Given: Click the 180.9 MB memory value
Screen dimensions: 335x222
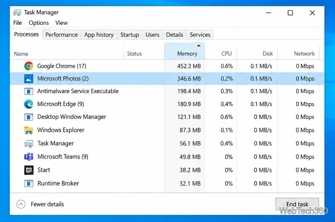Looking at the screenshot, I should [x=189, y=104].
